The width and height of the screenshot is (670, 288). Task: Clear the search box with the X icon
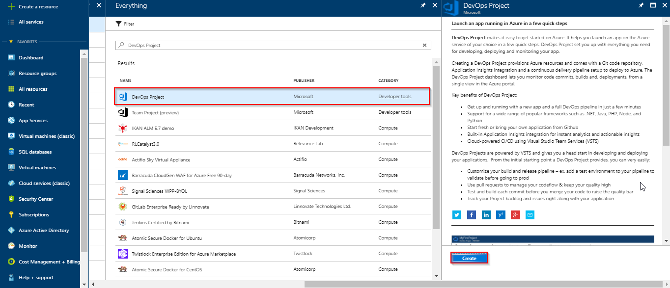point(425,45)
